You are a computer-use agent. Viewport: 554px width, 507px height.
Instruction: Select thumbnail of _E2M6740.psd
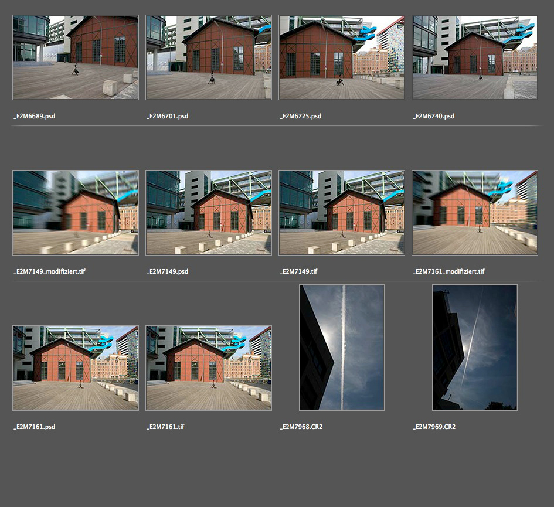[475, 57]
